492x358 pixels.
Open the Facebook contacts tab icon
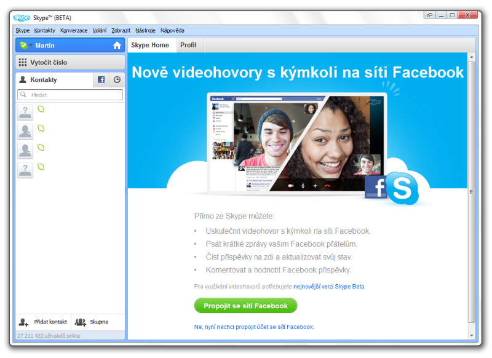click(x=101, y=80)
